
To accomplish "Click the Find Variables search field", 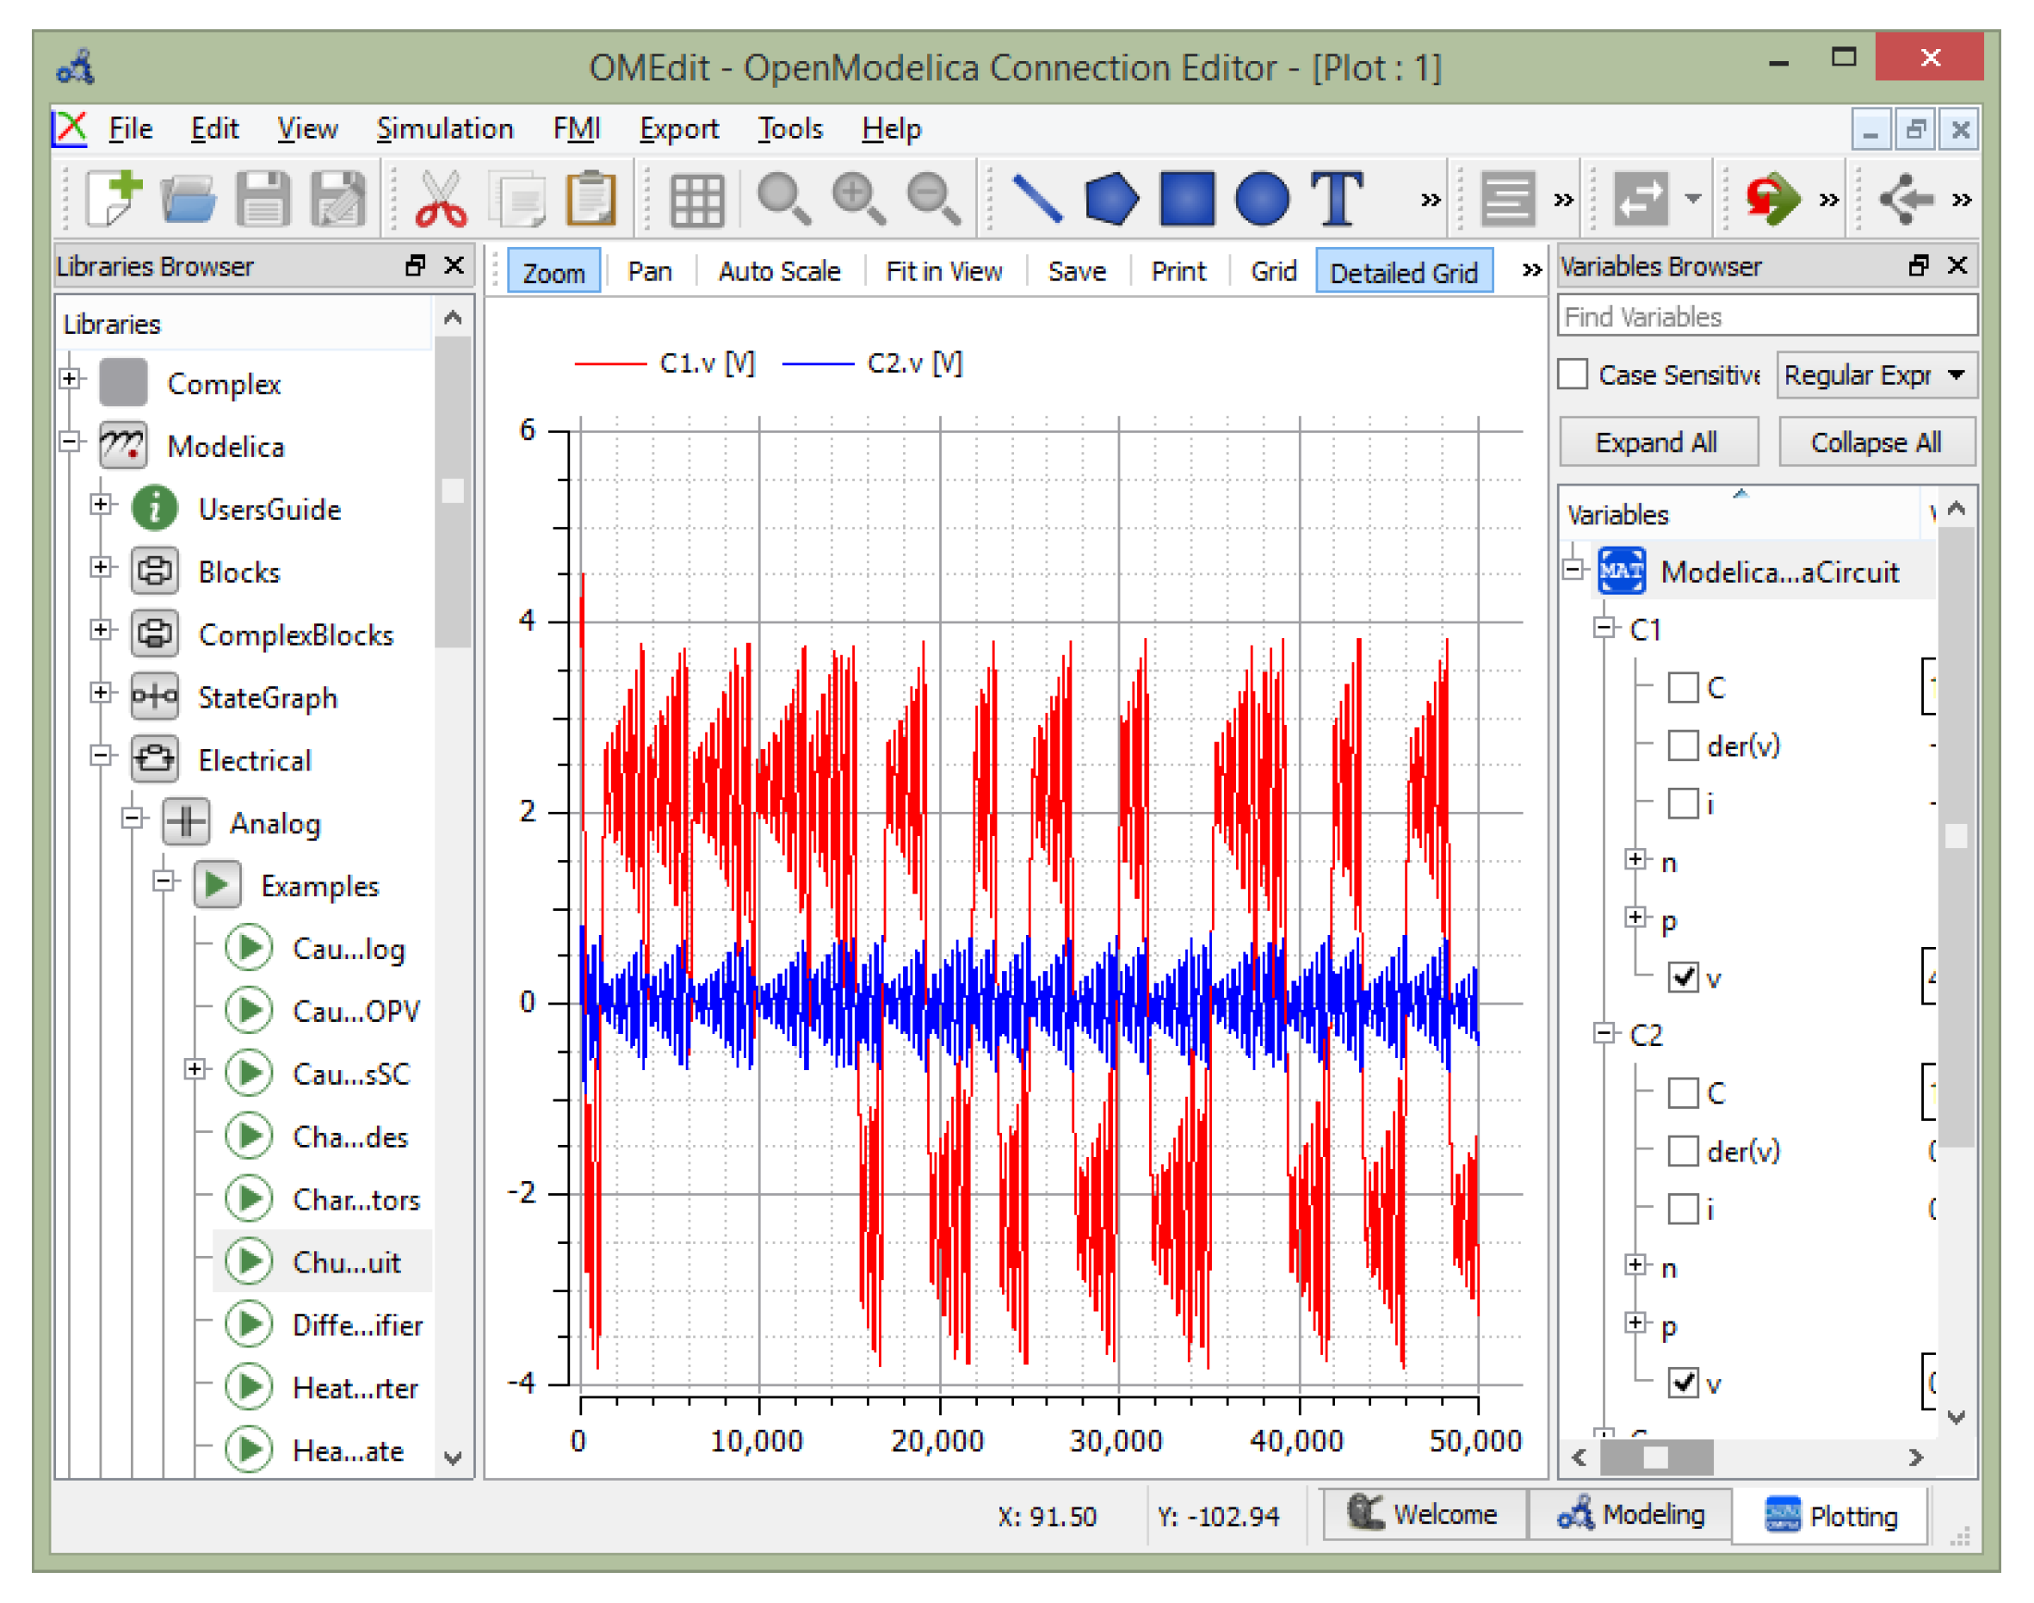I will (x=1769, y=317).
